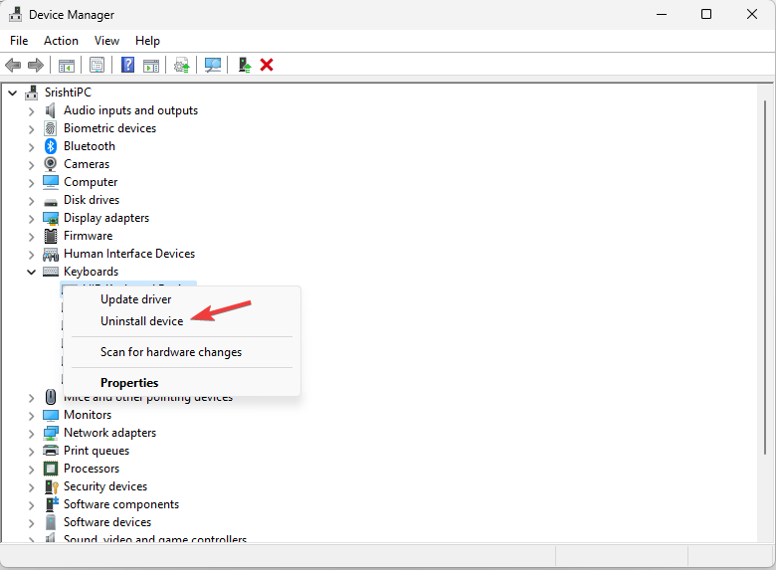Viewport: 776px width, 570px height.
Task: Expand the Disk drives chevron
Action: click(x=31, y=201)
